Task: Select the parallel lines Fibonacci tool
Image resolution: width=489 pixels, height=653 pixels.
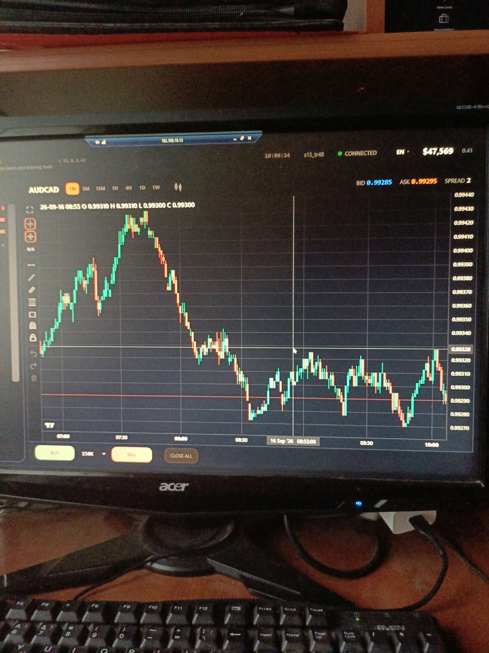Action: point(32,302)
